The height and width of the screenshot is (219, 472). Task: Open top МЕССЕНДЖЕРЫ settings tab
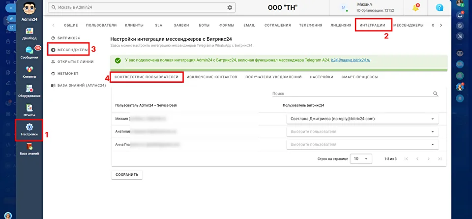click(408, 25)
